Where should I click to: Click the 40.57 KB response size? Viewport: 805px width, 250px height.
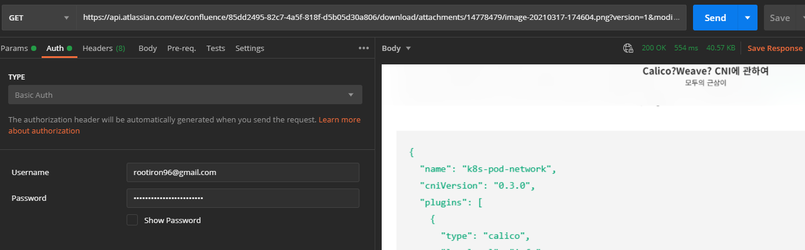721,48
